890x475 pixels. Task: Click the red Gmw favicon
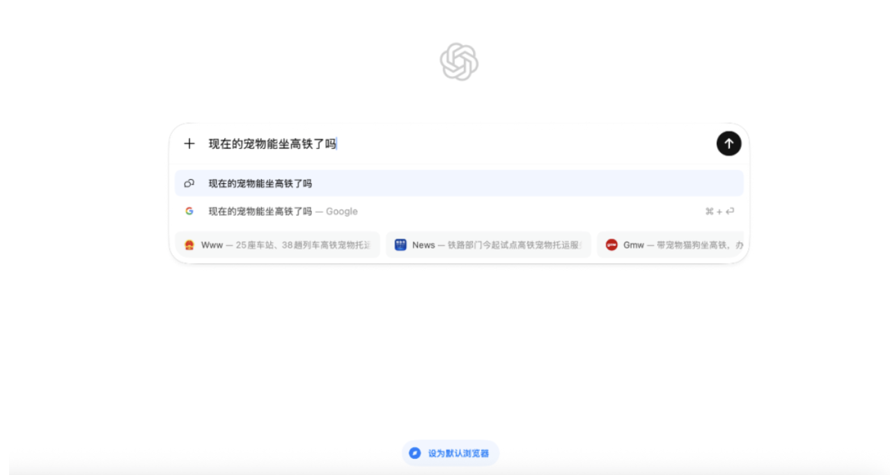point(611,245)
